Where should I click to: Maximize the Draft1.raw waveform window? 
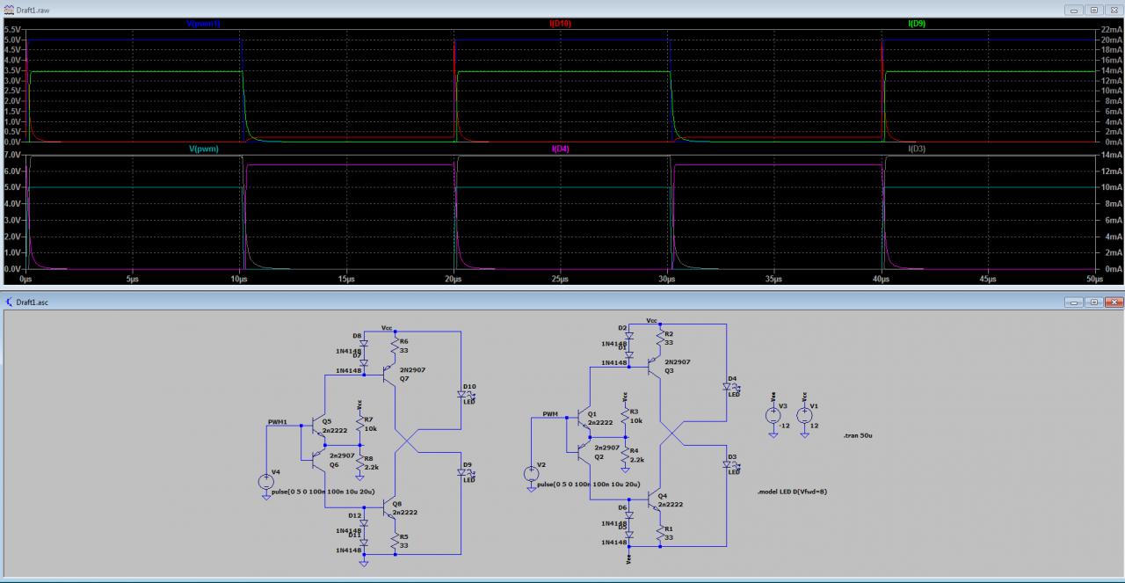coord(1094,10)
